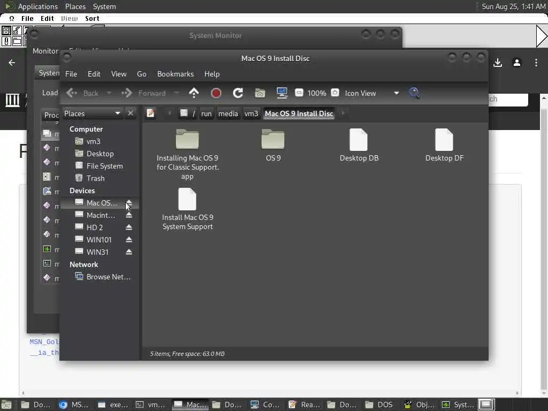Zoom out with the minus icon
This screenshot has height=411, width=548.
(x=299, y=93)
